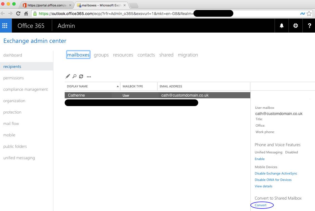The width and height of the screenshot is (315, 211).
Task: Bookmark this page with the star
Action: (309, 13)
